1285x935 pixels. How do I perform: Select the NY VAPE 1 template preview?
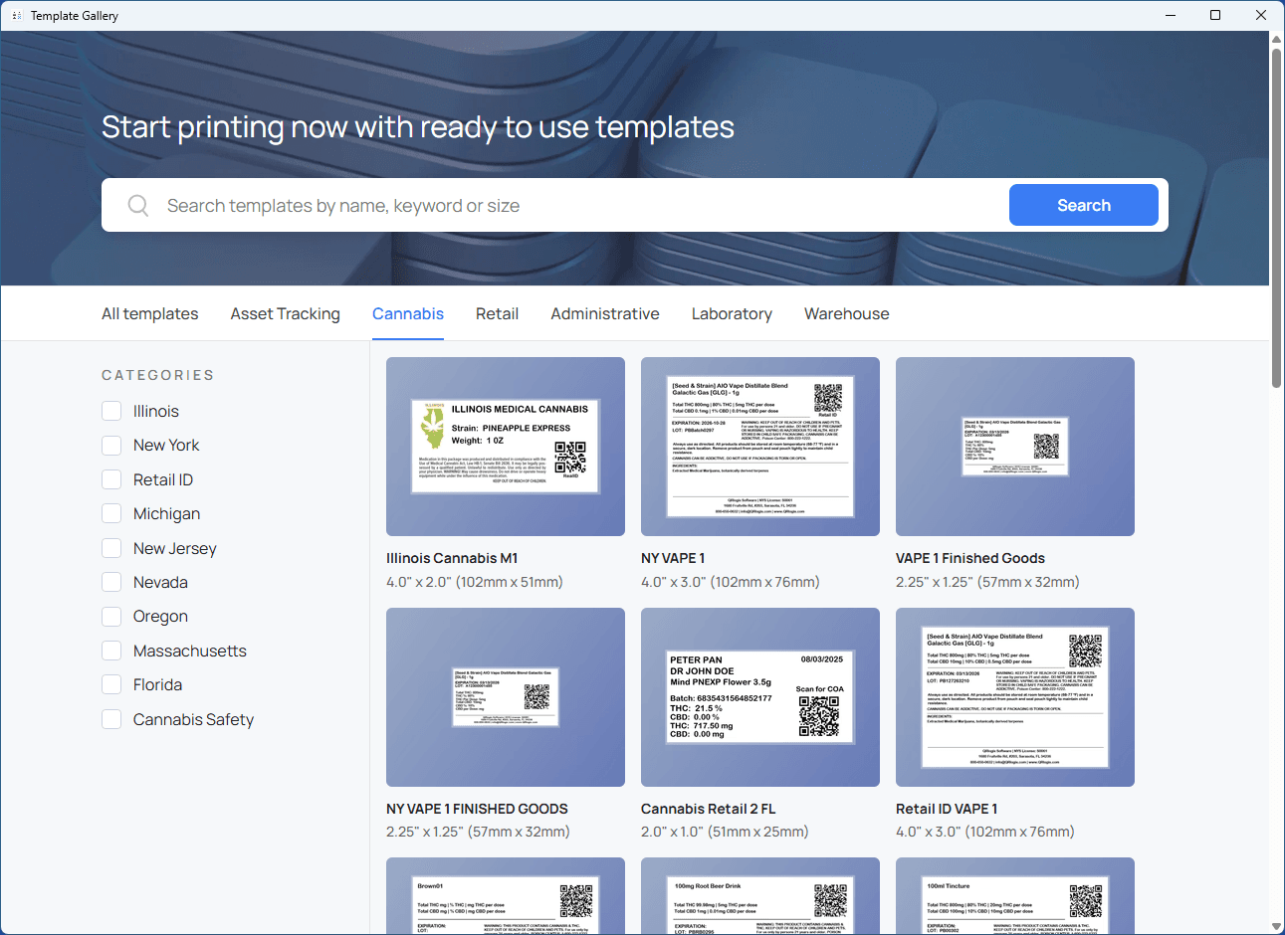pos(760,447)
